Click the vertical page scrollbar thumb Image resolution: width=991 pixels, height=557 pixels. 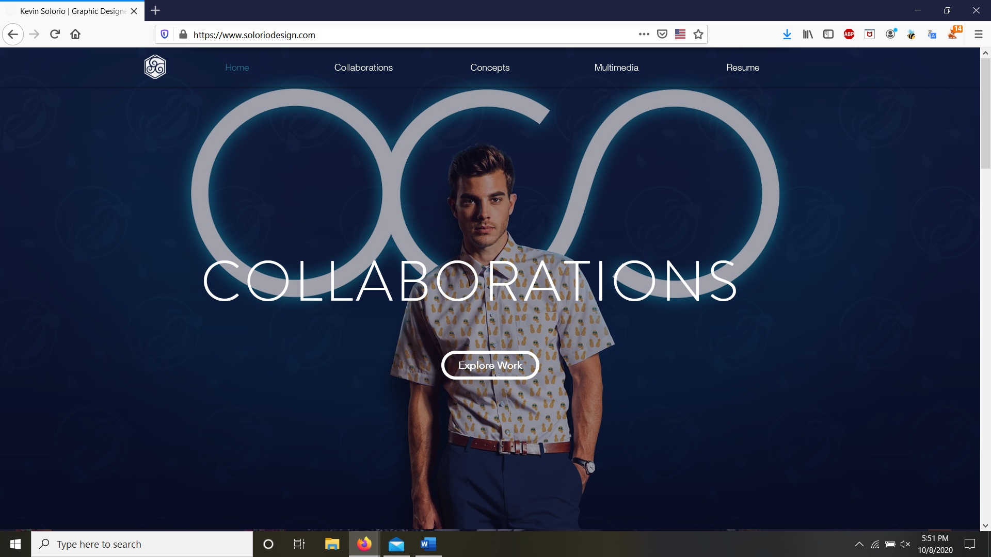tap(985, 113)
